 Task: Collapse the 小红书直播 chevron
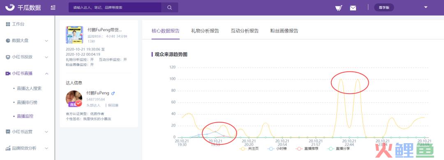coord(46,74)
